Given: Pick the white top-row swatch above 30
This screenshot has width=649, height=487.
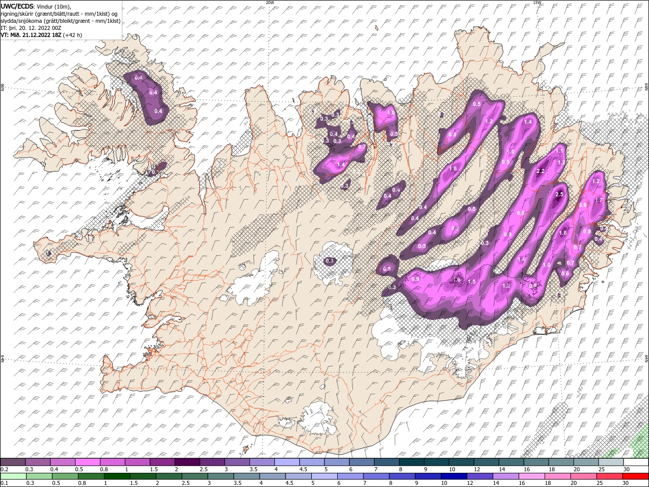Looking at the screenshot, I should click(635, 462).
